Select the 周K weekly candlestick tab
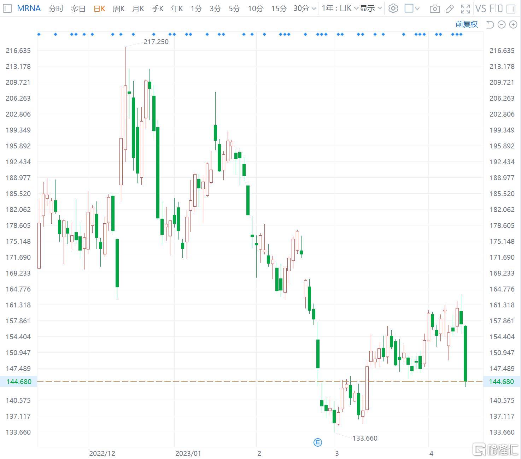The image size is (521, 459). tap(118, 8)
